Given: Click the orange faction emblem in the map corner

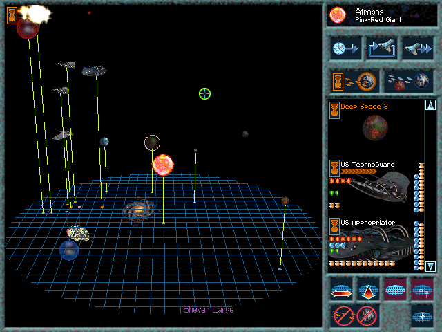Looking at the screenshot, I should point(12,15).
